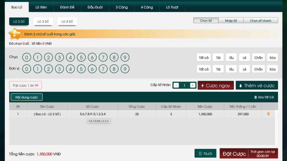This screenshot has width=287, height=161.
Task: Decrease Cấp Số Nhân with minus button
Action: tap(176, 85)
